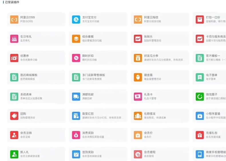Click the 好友瓜分券 plugin title

coord(151,56)
